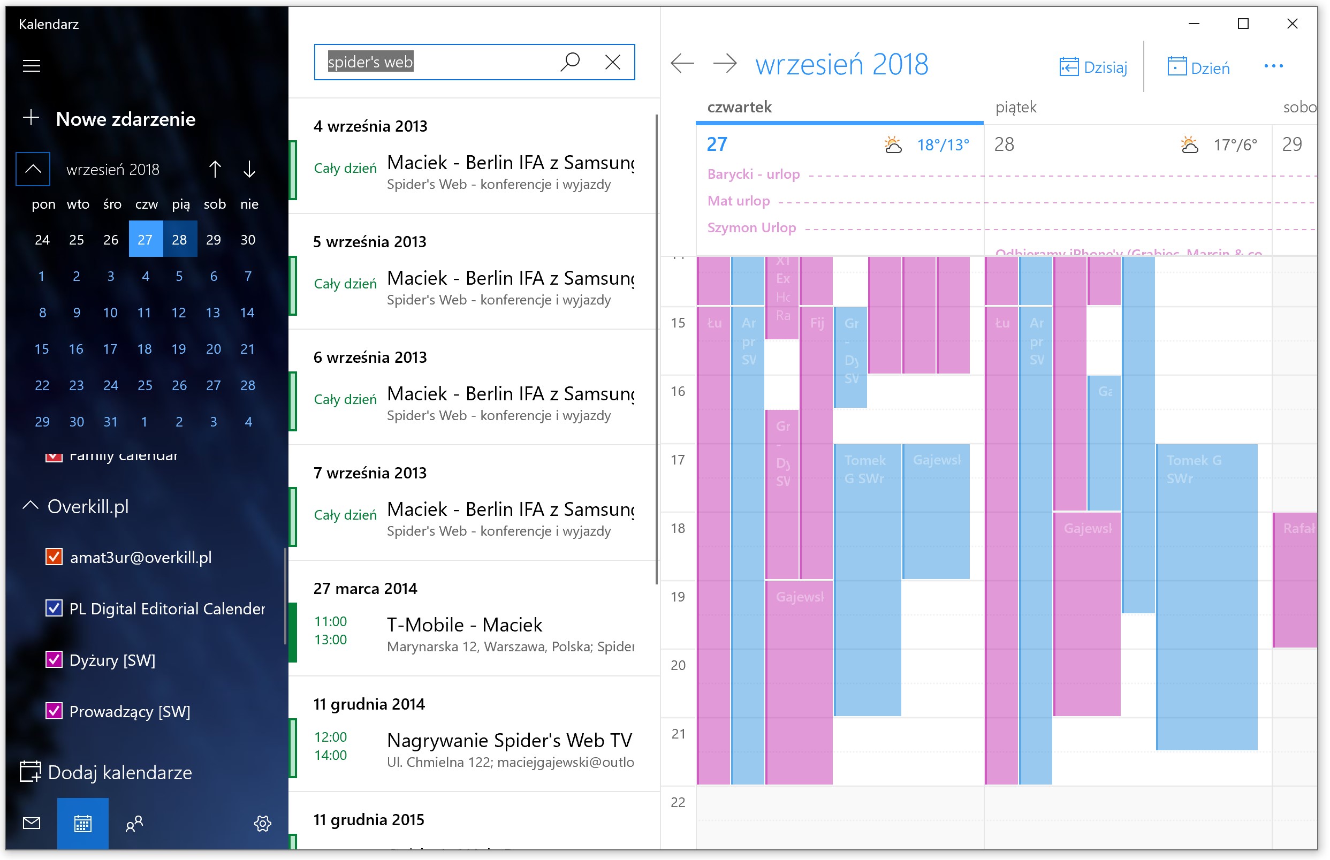The image size is (1330, 860).
Task: Open result dated 5 września 2013
Action: (474, 272)
